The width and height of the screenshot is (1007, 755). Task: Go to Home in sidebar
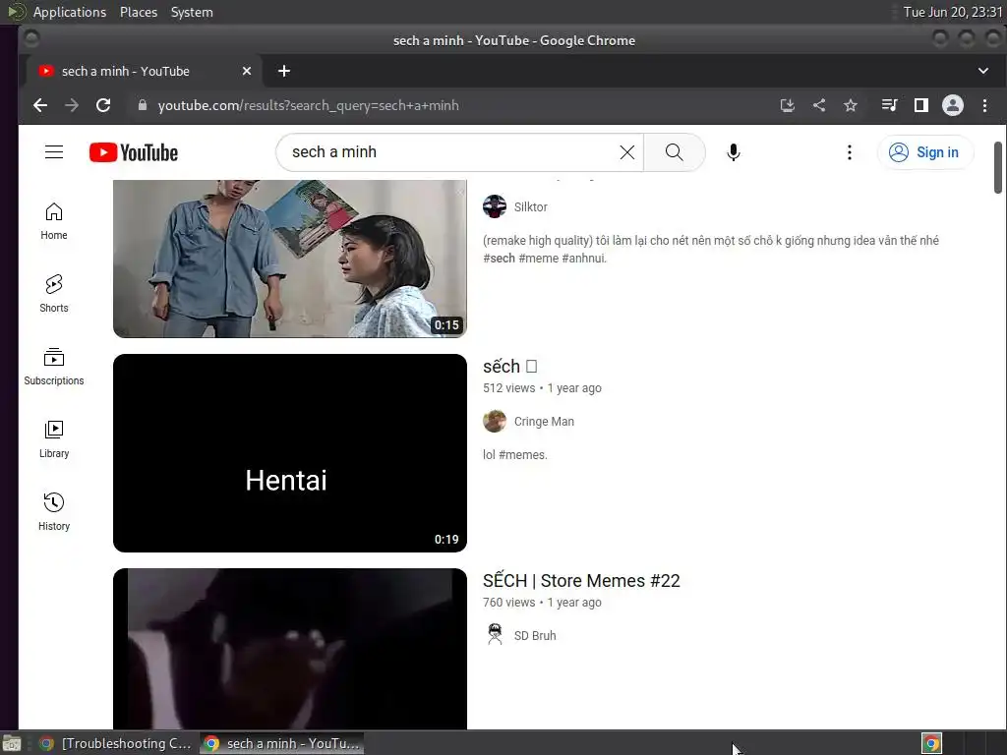(x=54, y=221)
